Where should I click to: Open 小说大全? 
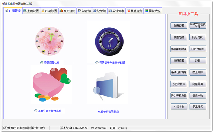tap(179, 106)
